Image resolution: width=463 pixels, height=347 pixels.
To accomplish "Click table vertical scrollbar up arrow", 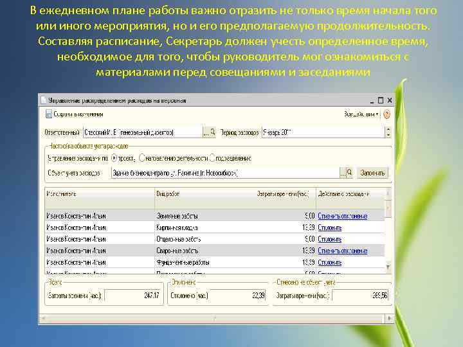I will click(388, 193).
